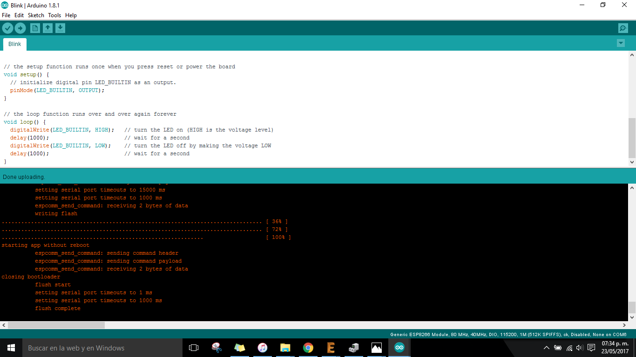This screenshot has height=357, width=636.
Task: Open the Photos taskbar icon
Action: 376,348
